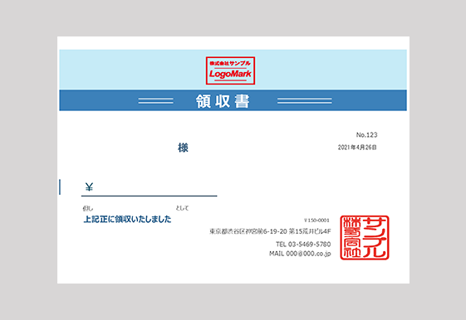Click the 但し proviso label
466x320 pixels.
point(88,208)
